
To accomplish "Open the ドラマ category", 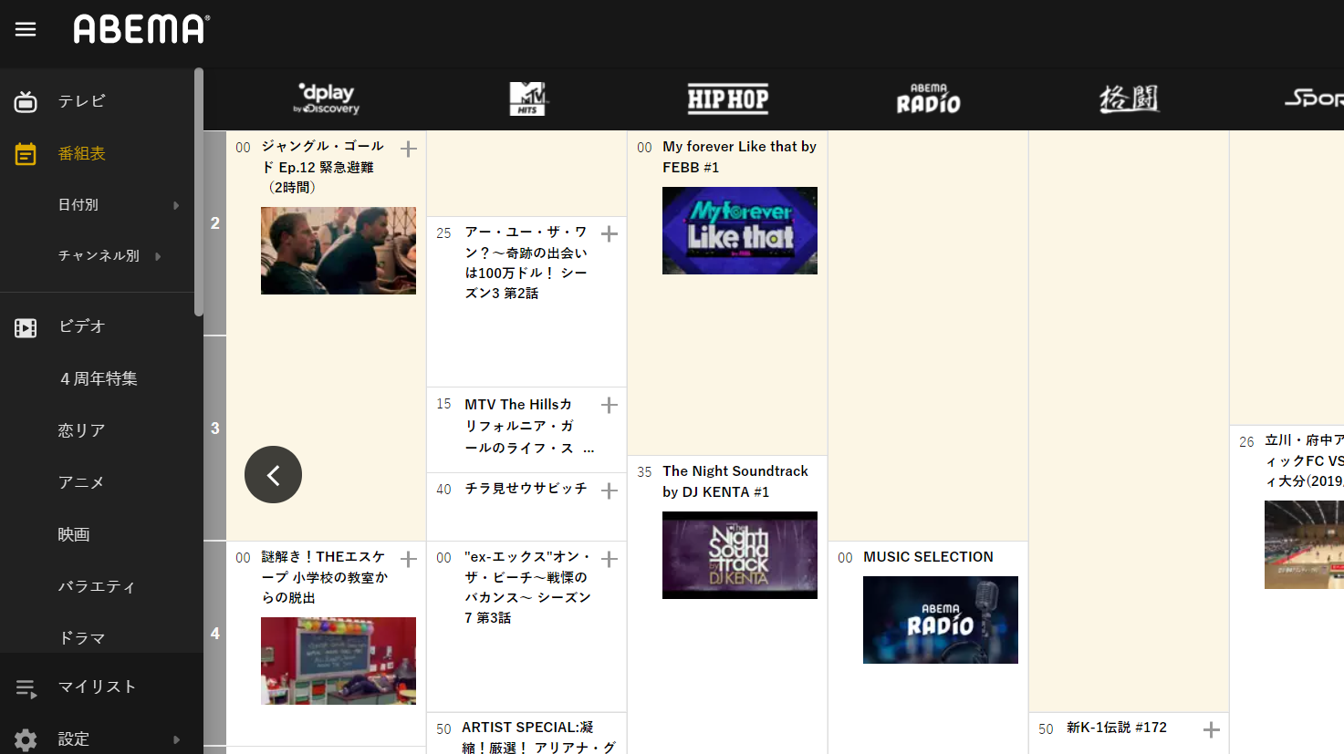I will click(82, 638).
